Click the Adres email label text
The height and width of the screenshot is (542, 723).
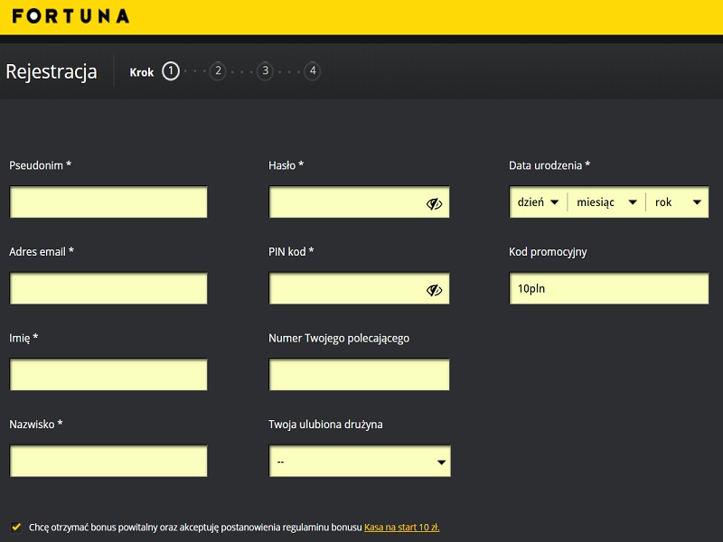click(x=42, y=252)
